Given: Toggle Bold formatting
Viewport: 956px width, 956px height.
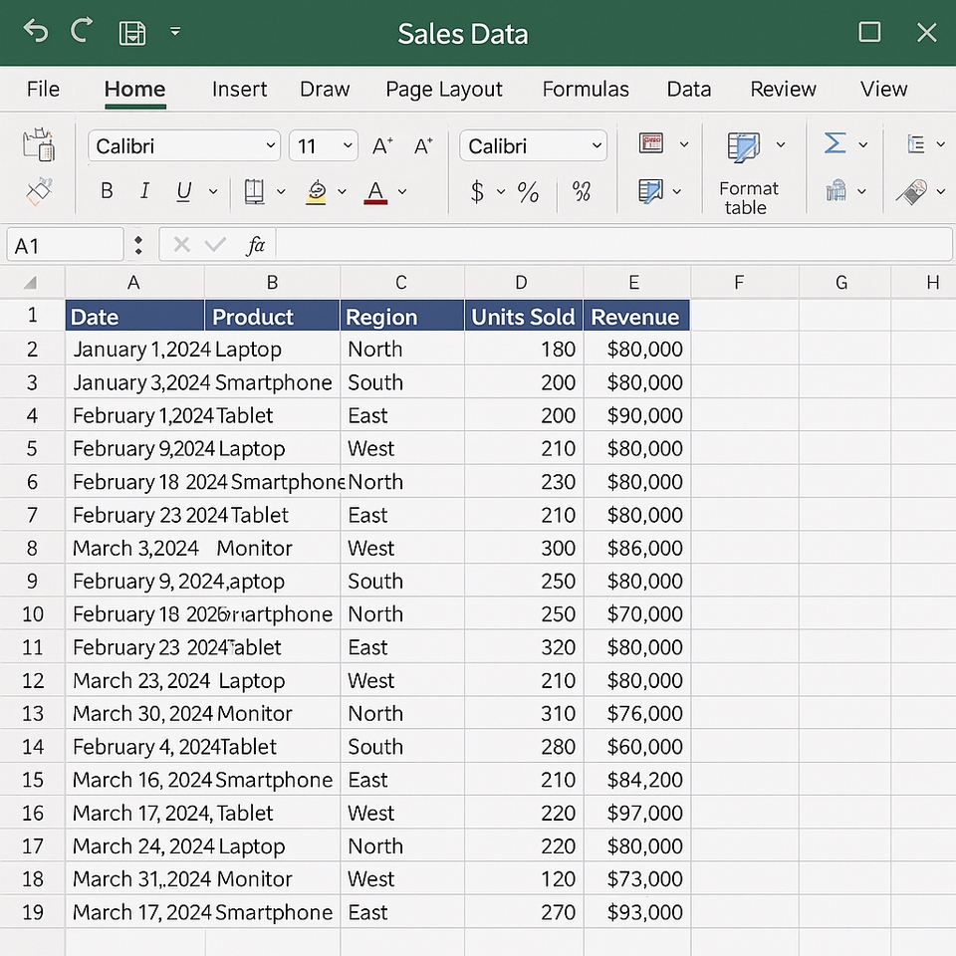Looking at the screenshot, I should pyautogui.click(x=107, y=191).
